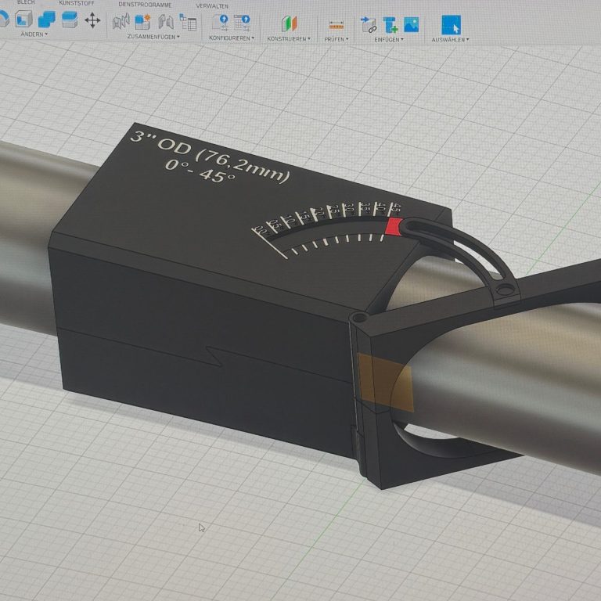Click the first icon of Zusammenfügen group

(x=121, y=23)
